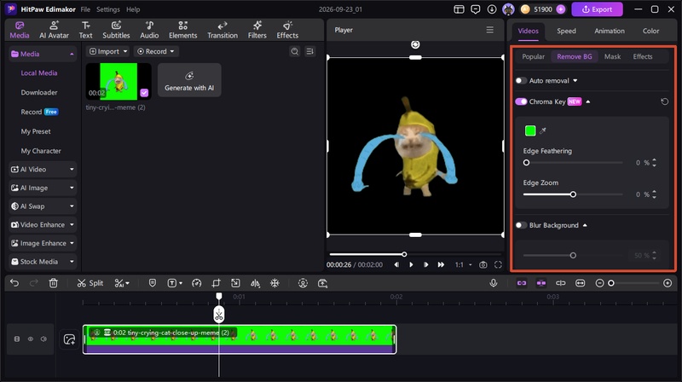Switch to the Speed tab
Screen dimensions: 682x382
pyautogui.click(x=566, y=31)
